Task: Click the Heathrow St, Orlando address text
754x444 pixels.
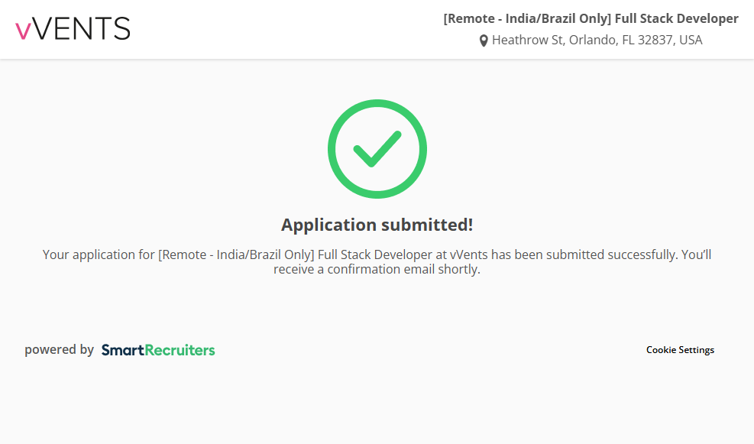Action: (555, 40)
